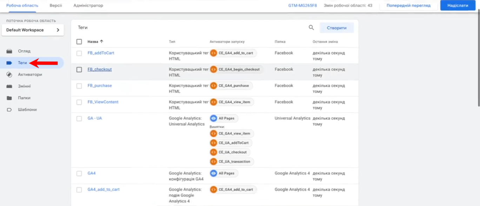Check the GA - UA row checkbox
This screenshot has height=206, width=480.
pos(79,119)
